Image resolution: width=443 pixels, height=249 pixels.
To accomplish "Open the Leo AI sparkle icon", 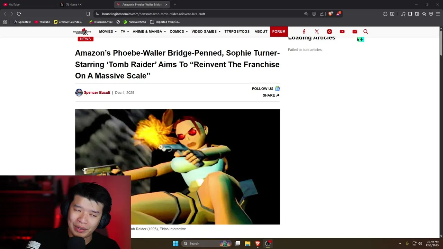I will tap(424, 14).
